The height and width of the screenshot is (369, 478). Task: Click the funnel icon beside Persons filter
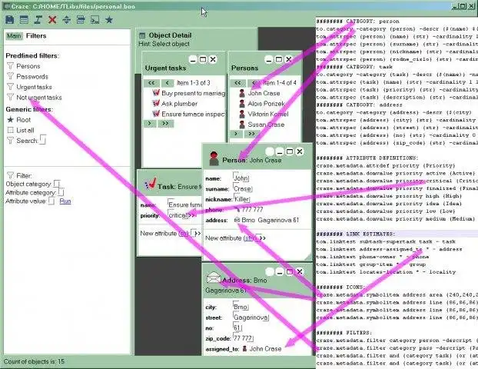pos(10,66)
